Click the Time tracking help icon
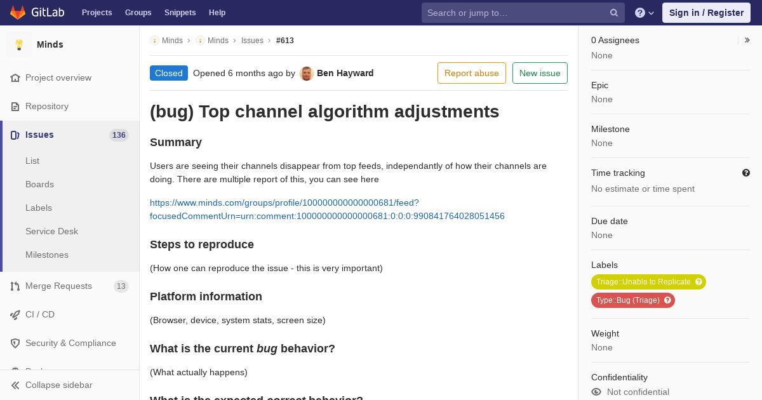Screen dimensions: 762x400 click(x=746, y=173)
